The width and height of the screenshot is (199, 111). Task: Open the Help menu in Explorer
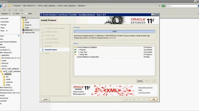[x=21, y=10]
